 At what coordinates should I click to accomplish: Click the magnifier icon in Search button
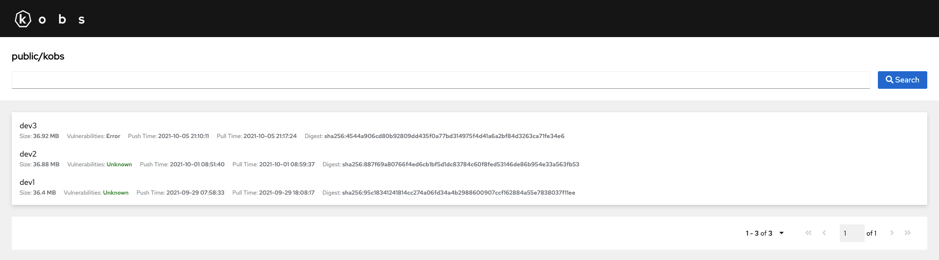(890, 80)
